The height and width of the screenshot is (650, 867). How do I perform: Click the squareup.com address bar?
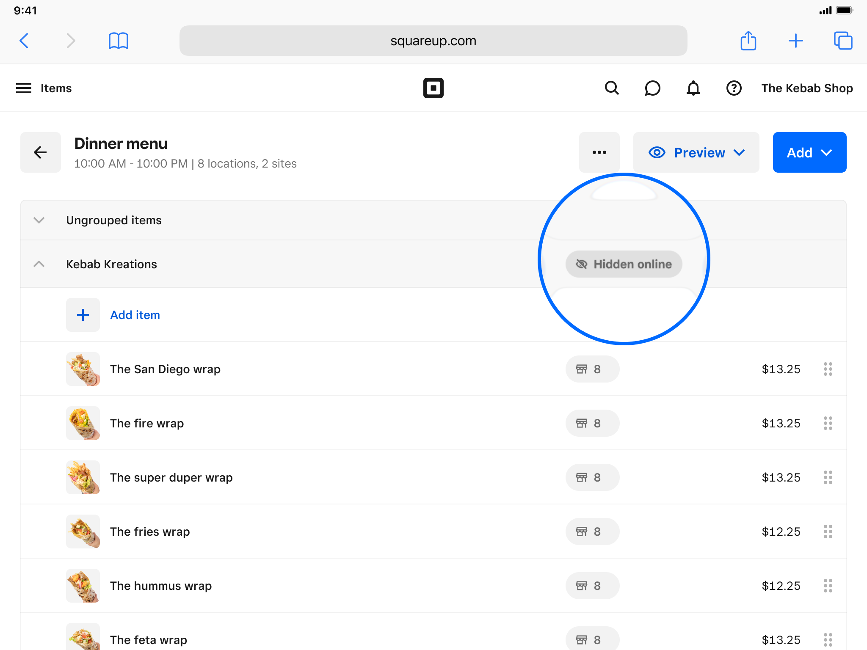433,41
